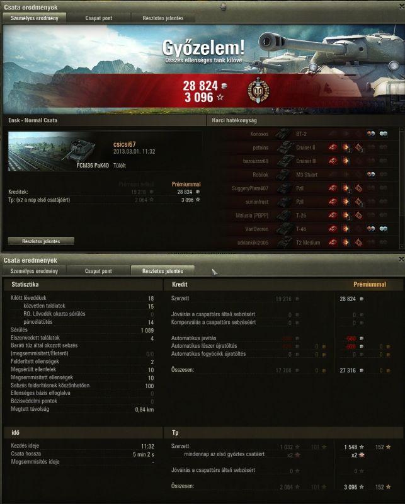The width and height of the screenshot is (405, 504).
Task: Open Csapat pont tab in lower window
Action: coord(98,271)
